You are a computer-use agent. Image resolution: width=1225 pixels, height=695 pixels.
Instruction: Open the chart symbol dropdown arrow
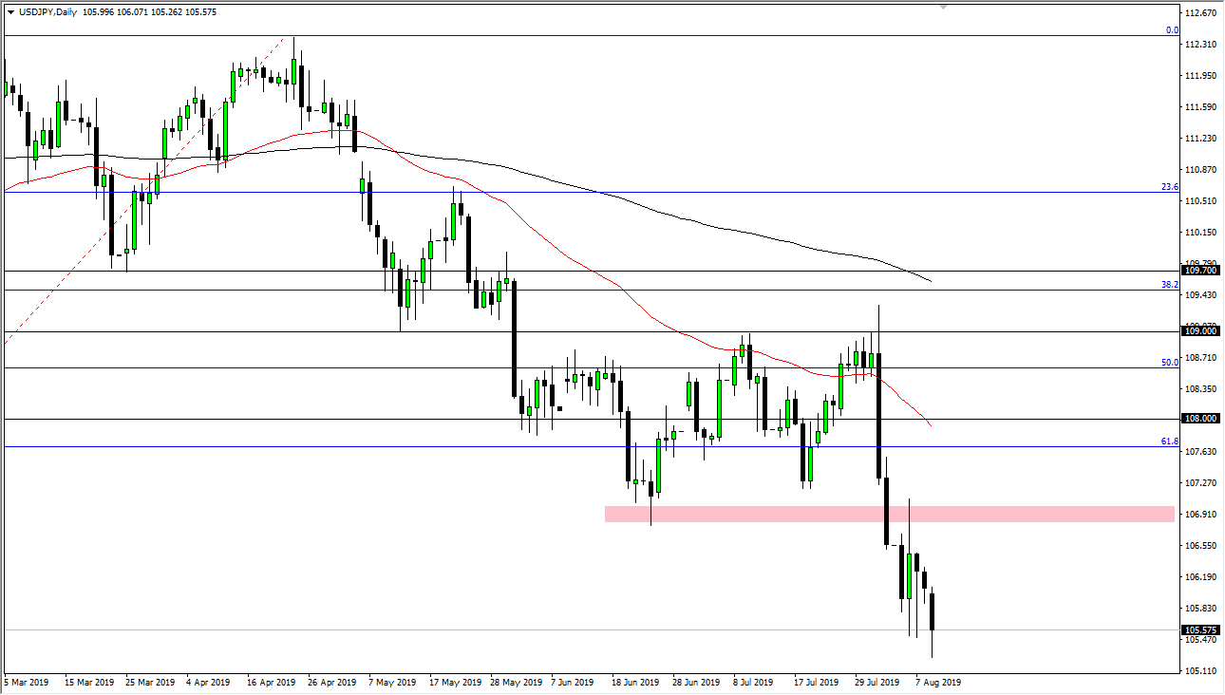pos(10,11)
